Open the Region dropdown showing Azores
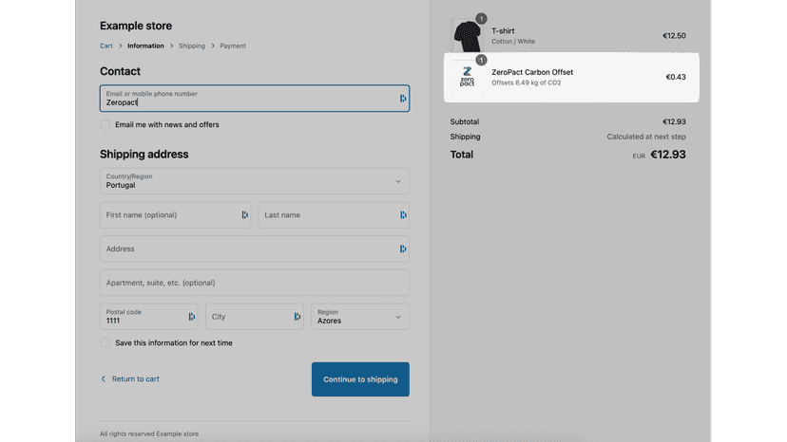787x442 pixels. [360, 317]
